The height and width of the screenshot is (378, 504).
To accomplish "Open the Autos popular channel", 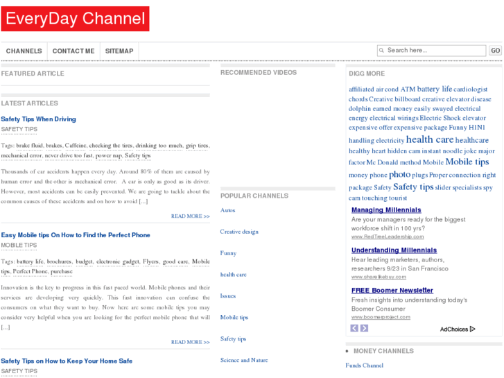I will click(x=227, y=210).
